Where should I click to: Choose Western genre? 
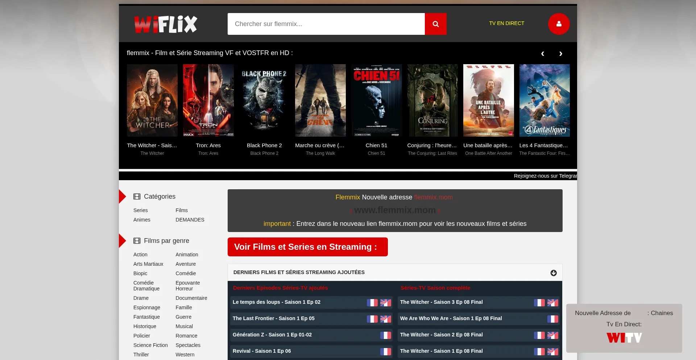tap(185, 355)
